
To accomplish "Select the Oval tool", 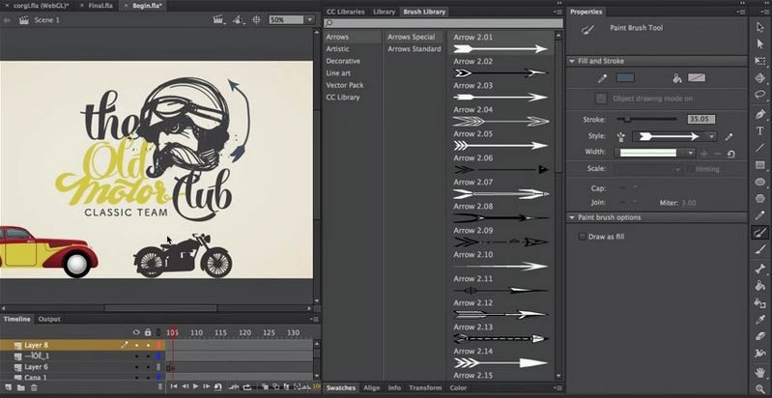I will click(760, 182).
